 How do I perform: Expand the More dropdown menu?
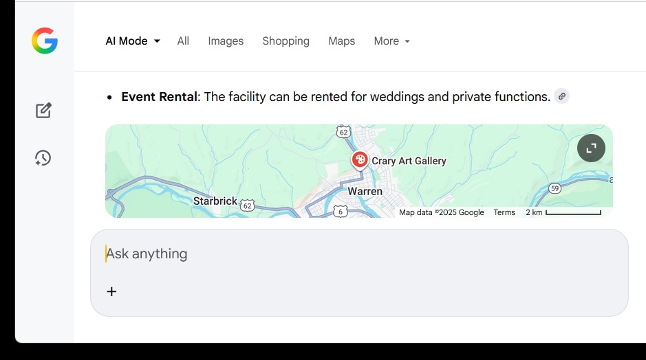pyautogui.click(x=391, y=41)
